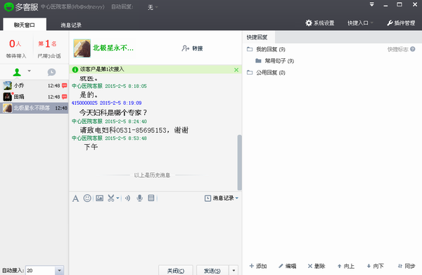Click the 4150000025 sender line
The height and width of the screenshot is (275, 422).
[x=107, y=103]
